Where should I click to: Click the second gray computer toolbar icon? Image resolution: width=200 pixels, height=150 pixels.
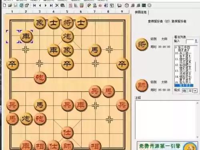click(138, 5)
